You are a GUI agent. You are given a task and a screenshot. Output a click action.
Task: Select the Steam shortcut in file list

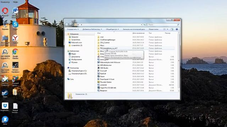point(102,77)
